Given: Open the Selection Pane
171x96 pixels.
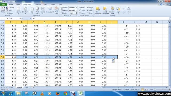Looking at the screenshot, I should point(112,10).
